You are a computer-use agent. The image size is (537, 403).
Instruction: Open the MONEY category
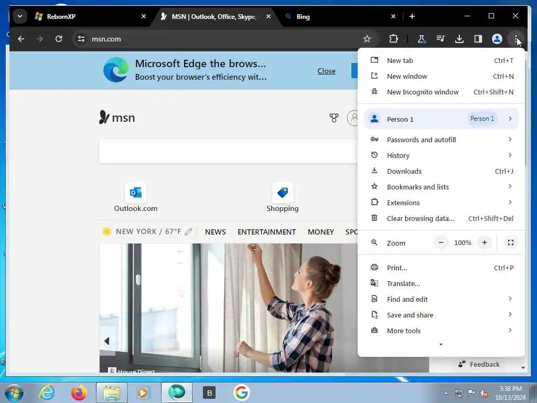pos(321,232)
